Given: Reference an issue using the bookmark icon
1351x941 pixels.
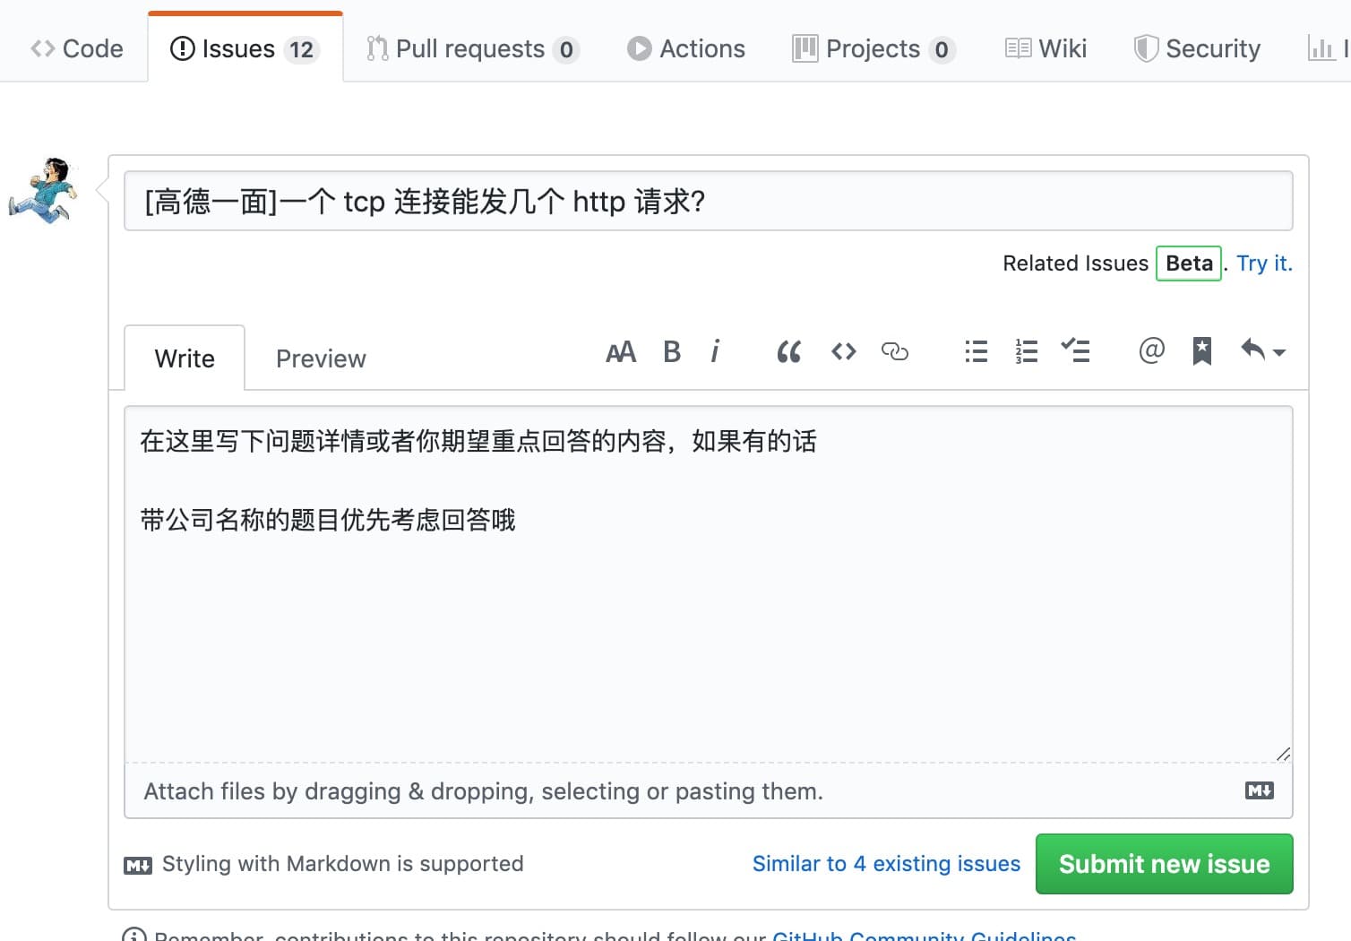Looking at the screenshot, I should 1201,351.
